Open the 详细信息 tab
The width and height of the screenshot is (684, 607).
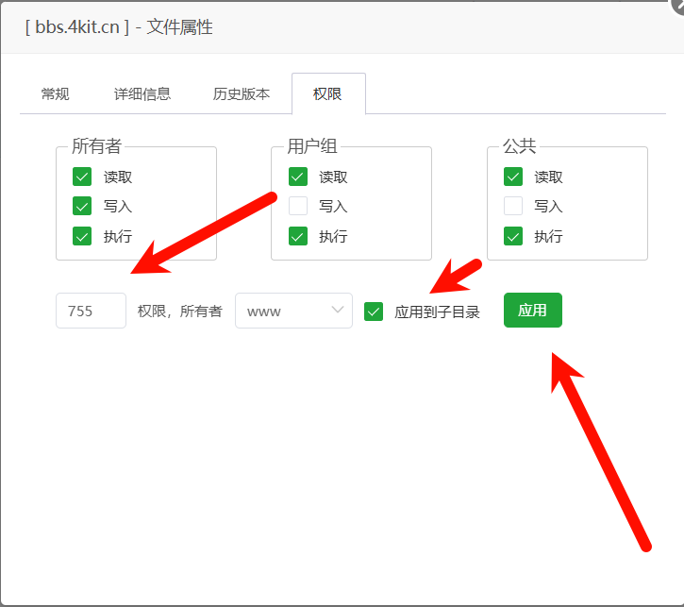(142, 94)
